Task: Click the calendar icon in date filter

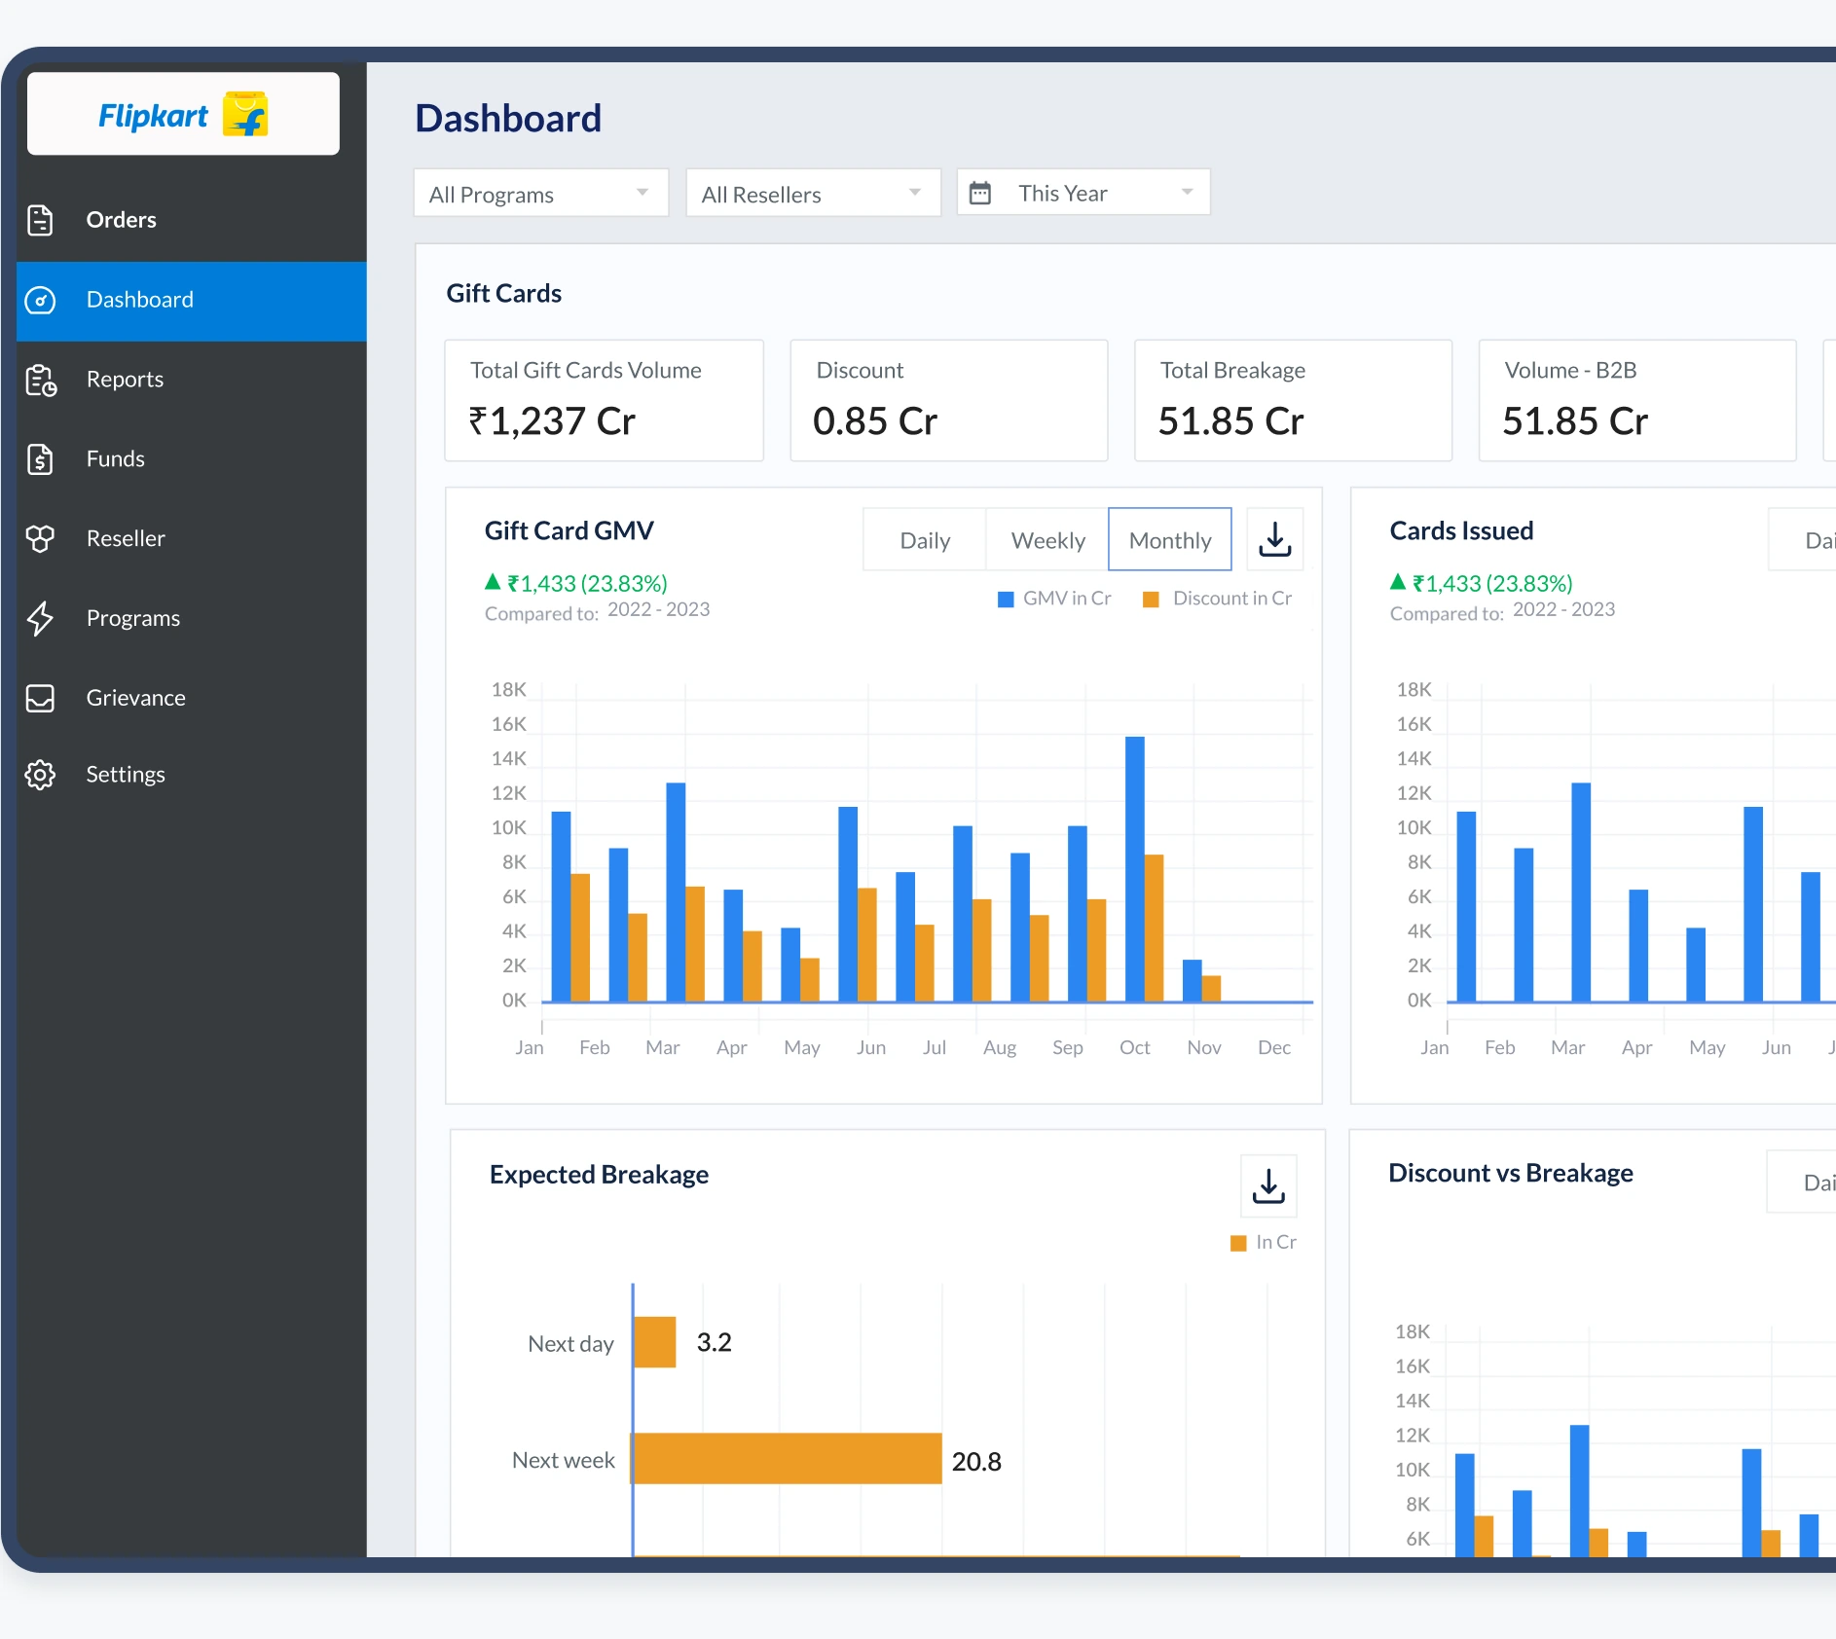Action: click(x=980, y=193)
